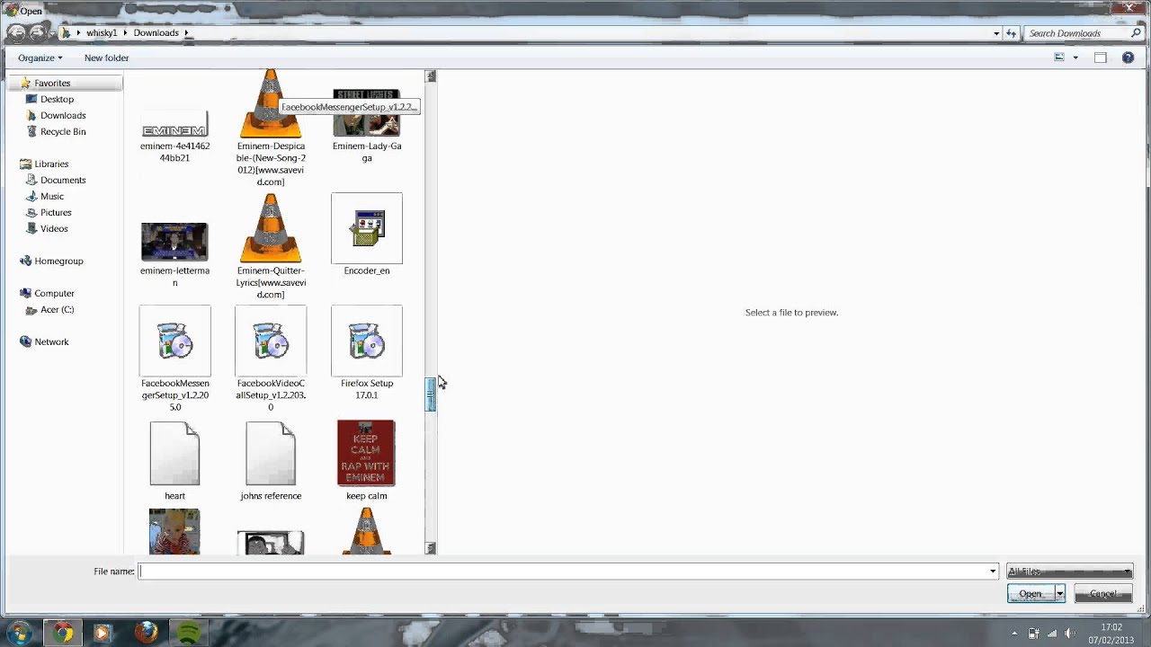The height and width of the screenshot is (647, 1151).
Task: Expand the breadcrumb arrow after whisky1
Action: click(x=125, y=33)
